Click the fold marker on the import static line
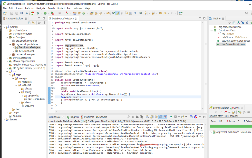This screenshot has width=252, height=158. pos(54,28)
